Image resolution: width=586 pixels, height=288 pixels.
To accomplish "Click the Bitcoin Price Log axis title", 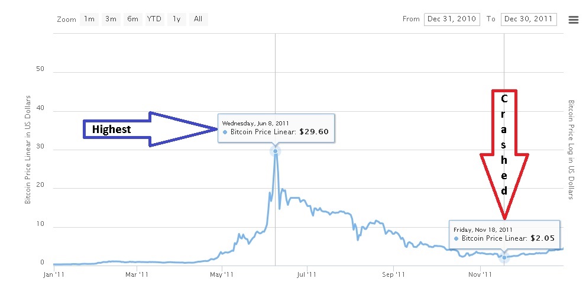I will 571,150.
